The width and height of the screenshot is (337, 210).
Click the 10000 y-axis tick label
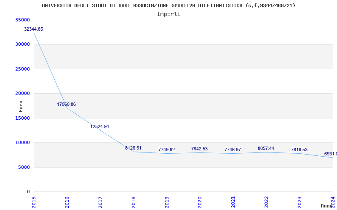click(22, 143)
